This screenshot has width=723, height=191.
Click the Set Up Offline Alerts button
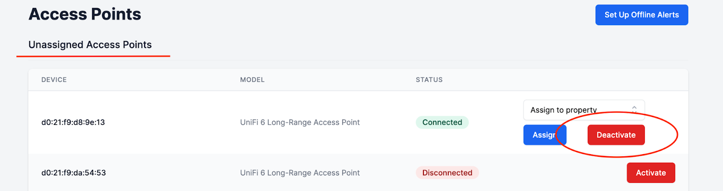tap(642, 15)
